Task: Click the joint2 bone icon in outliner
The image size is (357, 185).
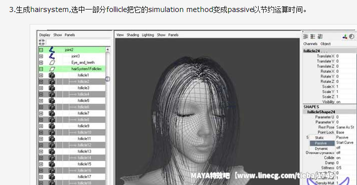Action: pos(52,49)
